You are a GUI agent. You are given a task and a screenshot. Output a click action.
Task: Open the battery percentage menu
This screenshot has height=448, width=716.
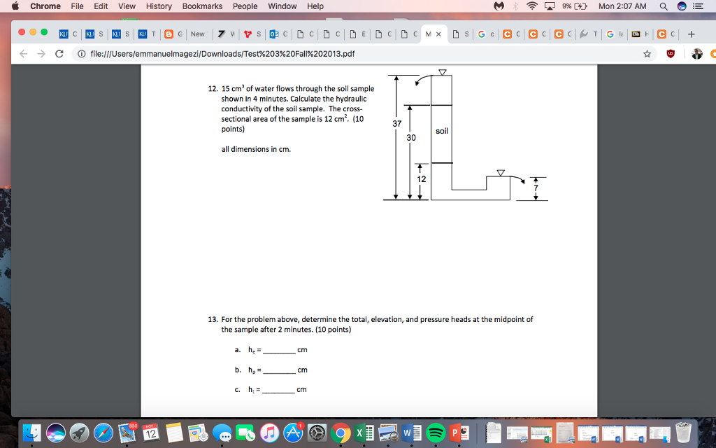572,6
